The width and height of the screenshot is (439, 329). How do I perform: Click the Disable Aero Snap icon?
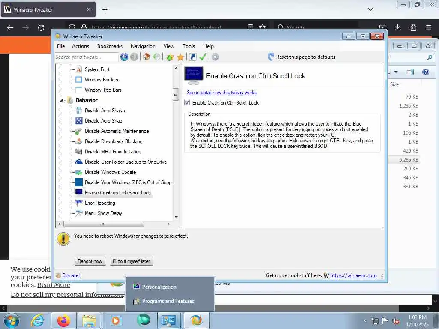pos(79,121)
